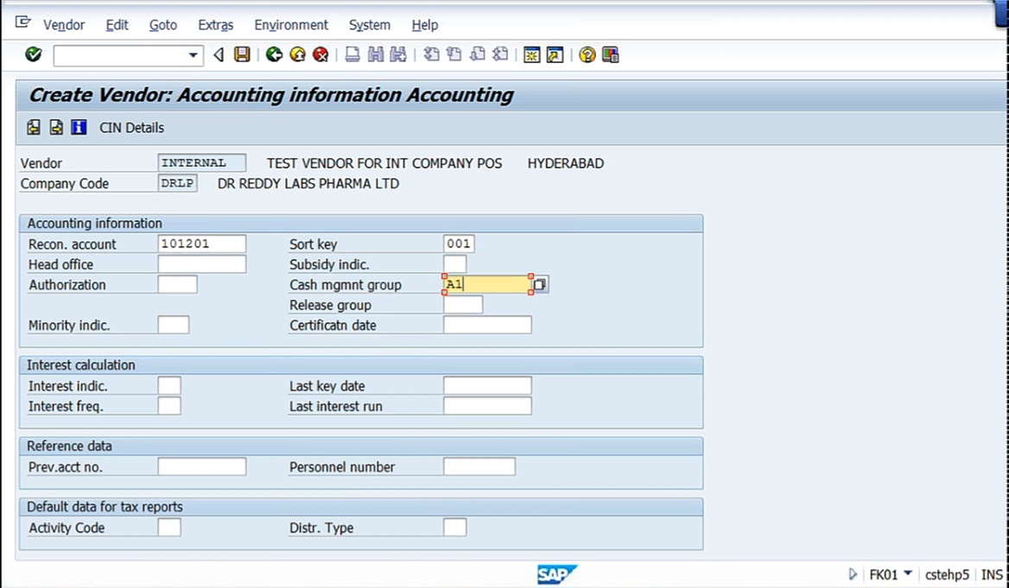The image size is (1009, 588).
Task: Click the Certificatn date input field
Action: (x=487, y=325)
